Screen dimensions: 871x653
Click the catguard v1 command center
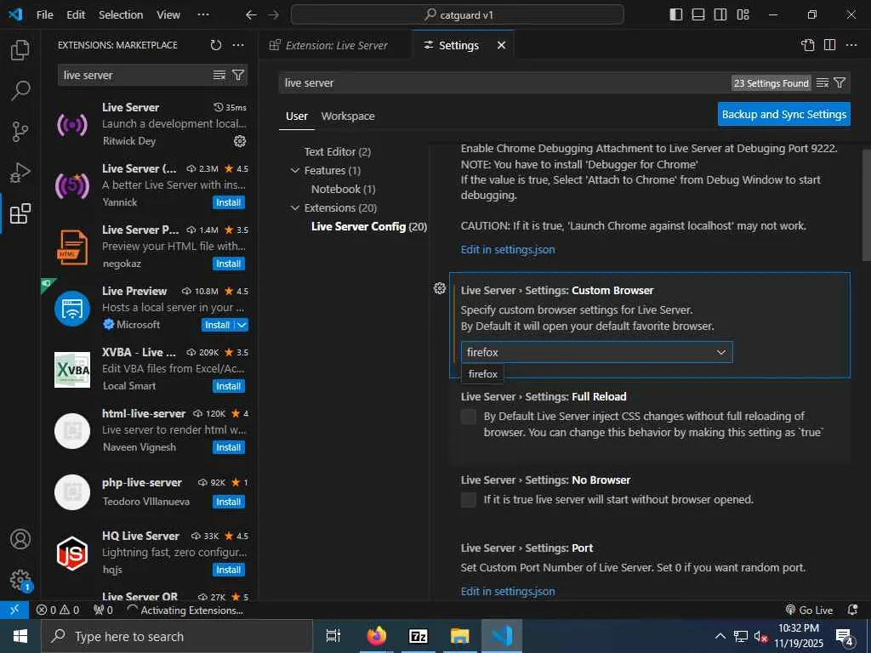pyautogui.click(x=457, y=14)
